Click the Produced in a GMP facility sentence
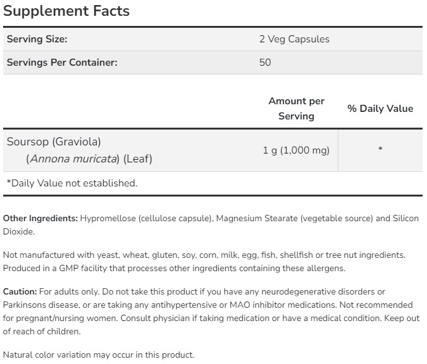Screen dimensions: 427x364 pyautogui.click(x=174, y=268)
